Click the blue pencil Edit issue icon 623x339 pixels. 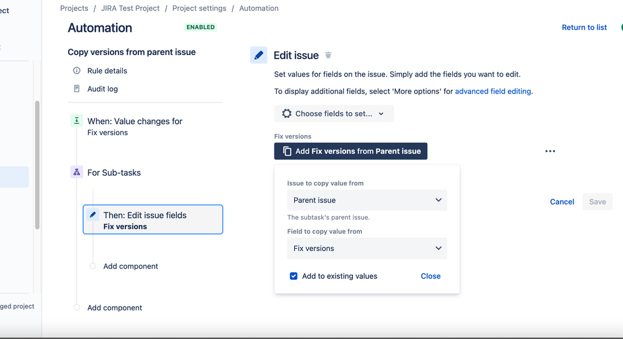tap(259, 55)
